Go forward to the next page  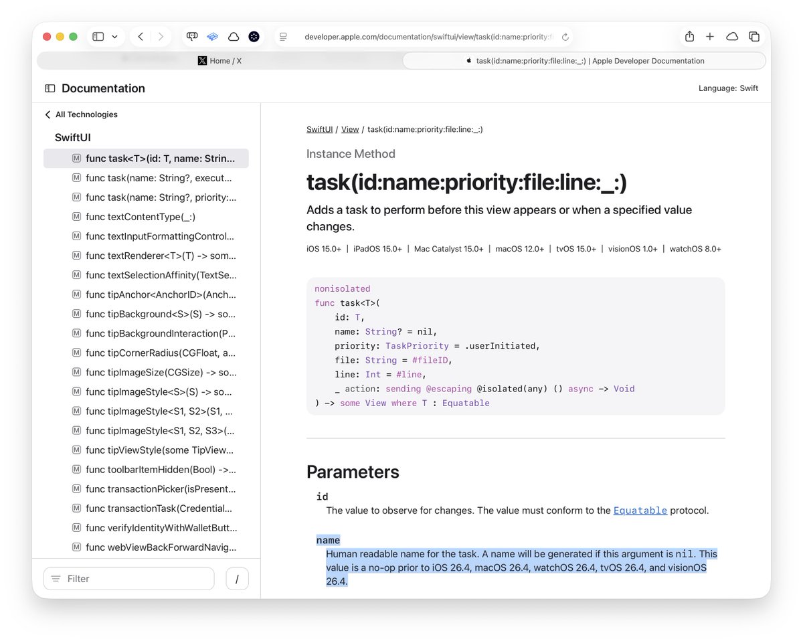(x=161, y=37)
